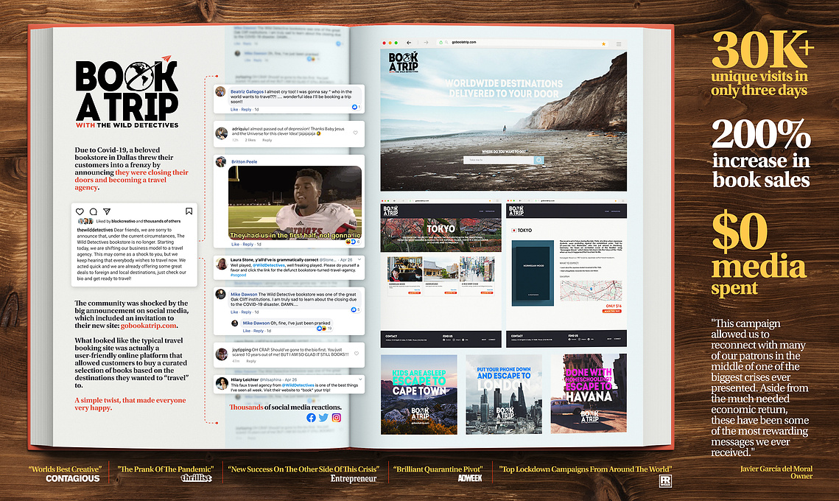Click Reply under adriquiu's comment
This screenshot has width=839, height=501.
coord(267,140)
